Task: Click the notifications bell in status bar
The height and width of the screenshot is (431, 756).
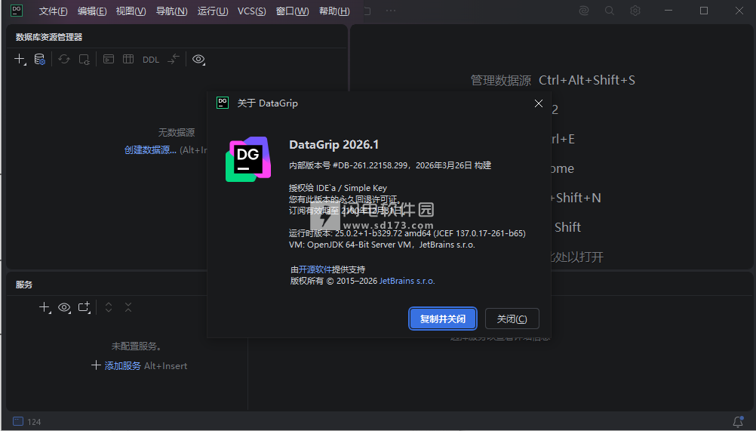Action: click(738, 421)
